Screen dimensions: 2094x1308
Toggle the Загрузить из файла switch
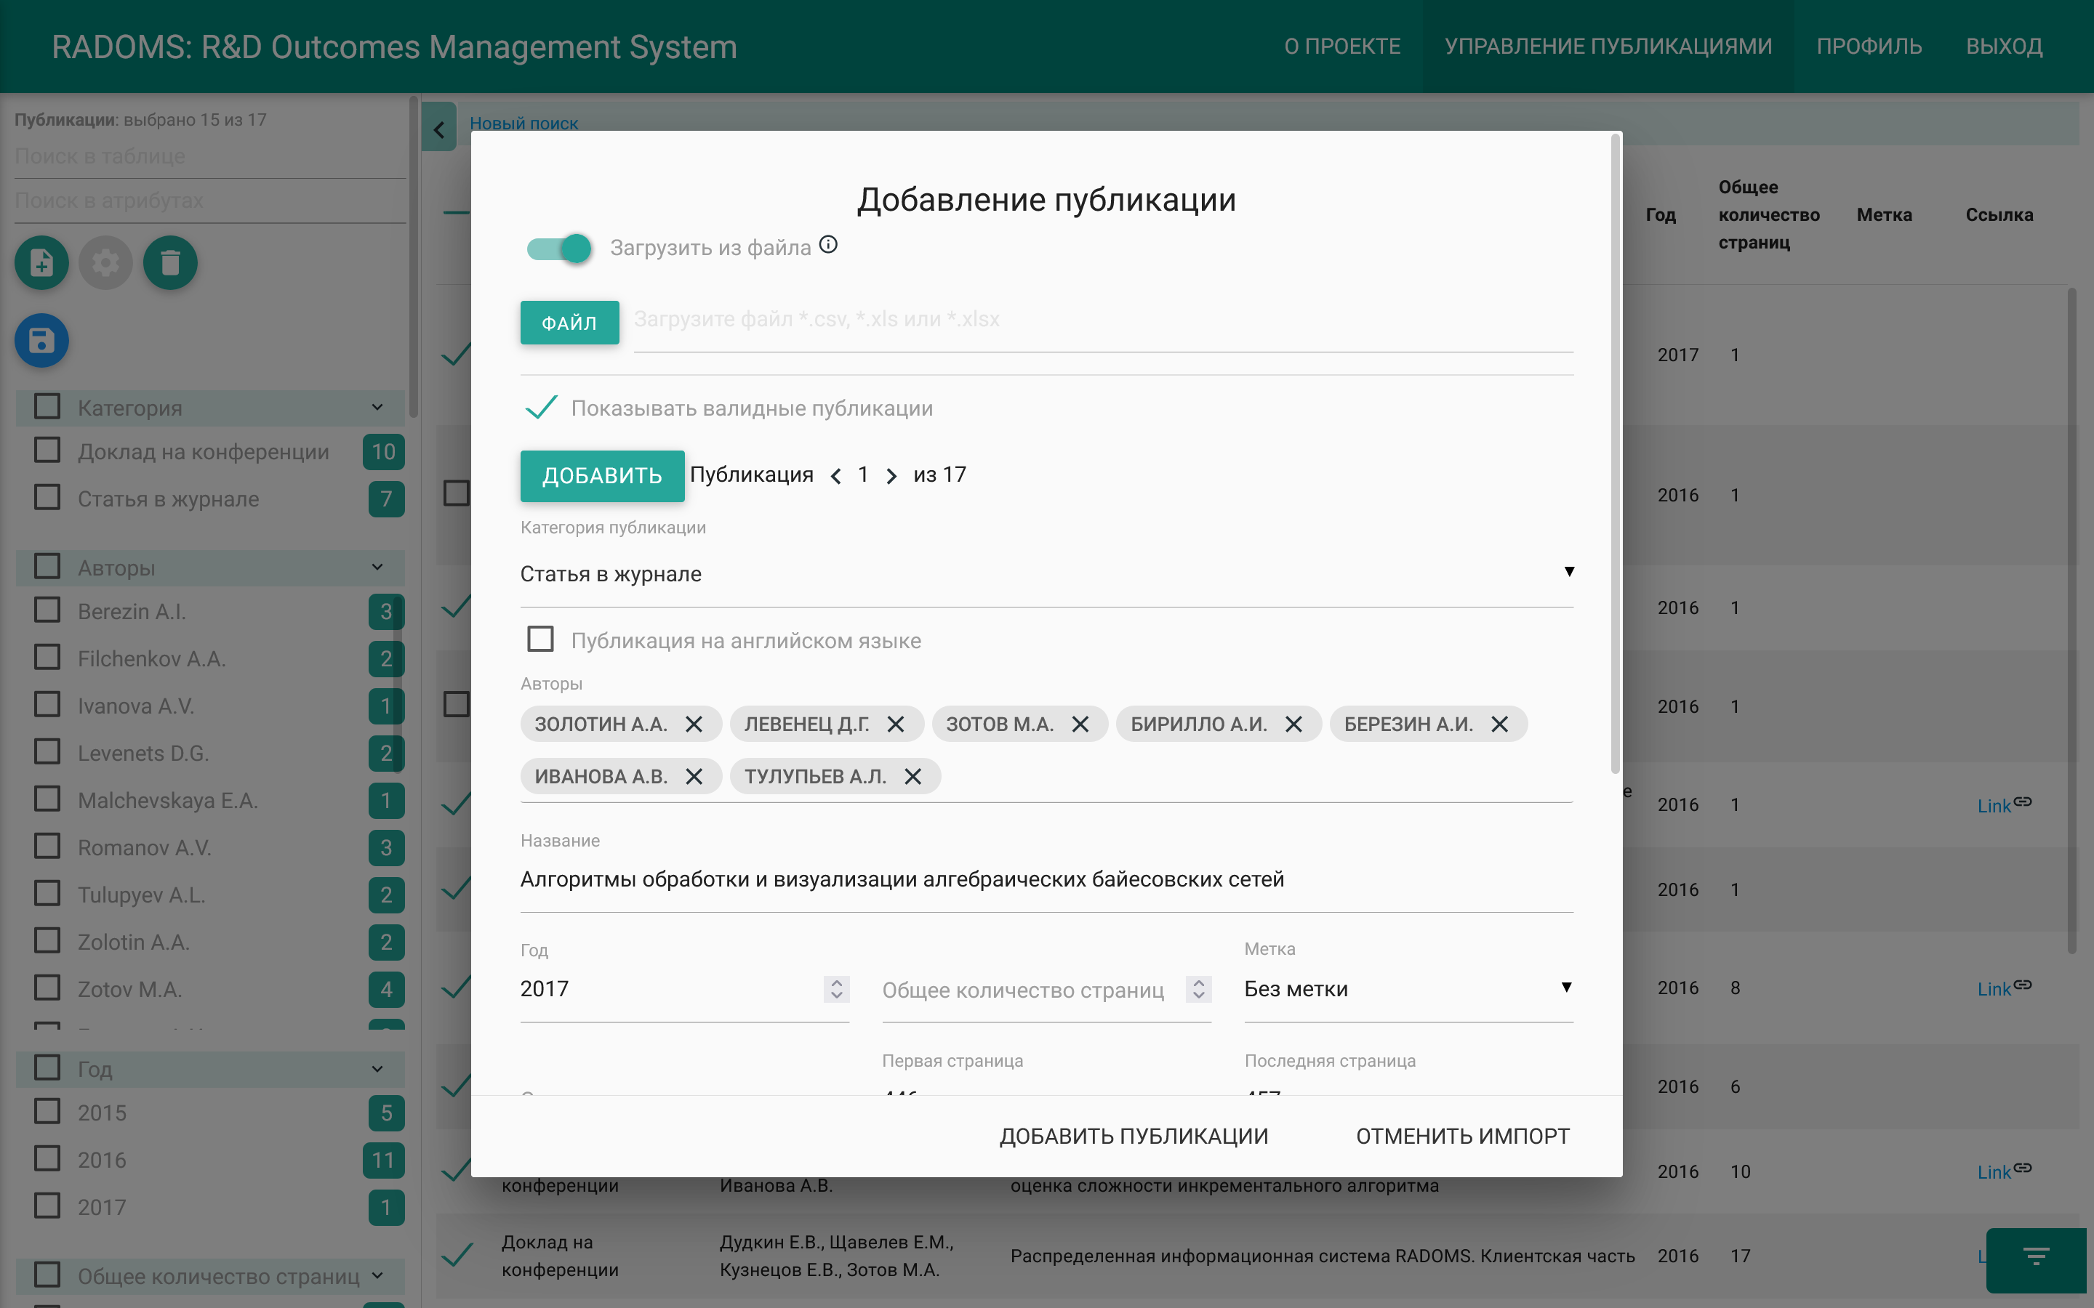(560, 249)
